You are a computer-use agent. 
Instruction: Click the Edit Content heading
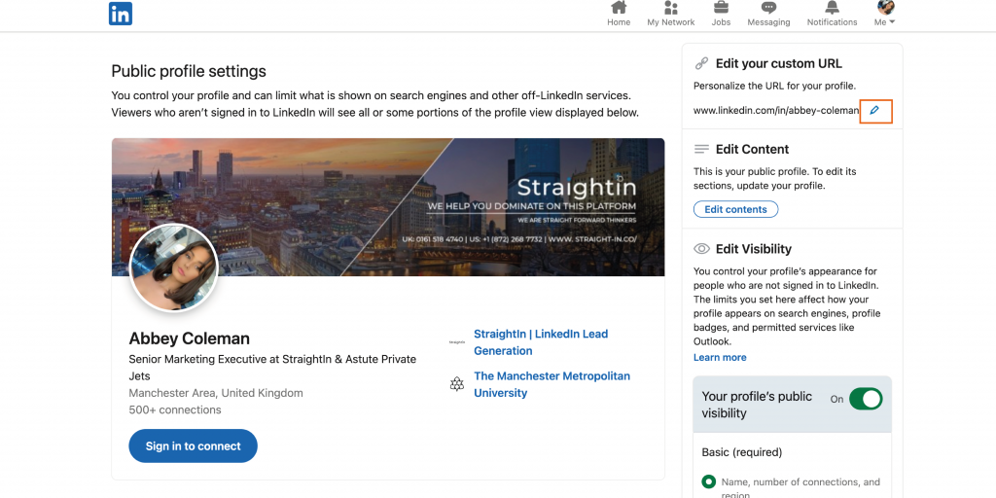click(752, 149)
